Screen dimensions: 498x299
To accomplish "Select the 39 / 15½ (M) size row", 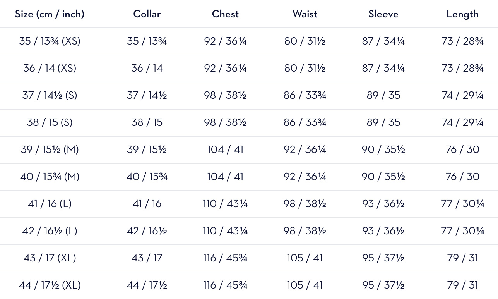I will point(50,149).
